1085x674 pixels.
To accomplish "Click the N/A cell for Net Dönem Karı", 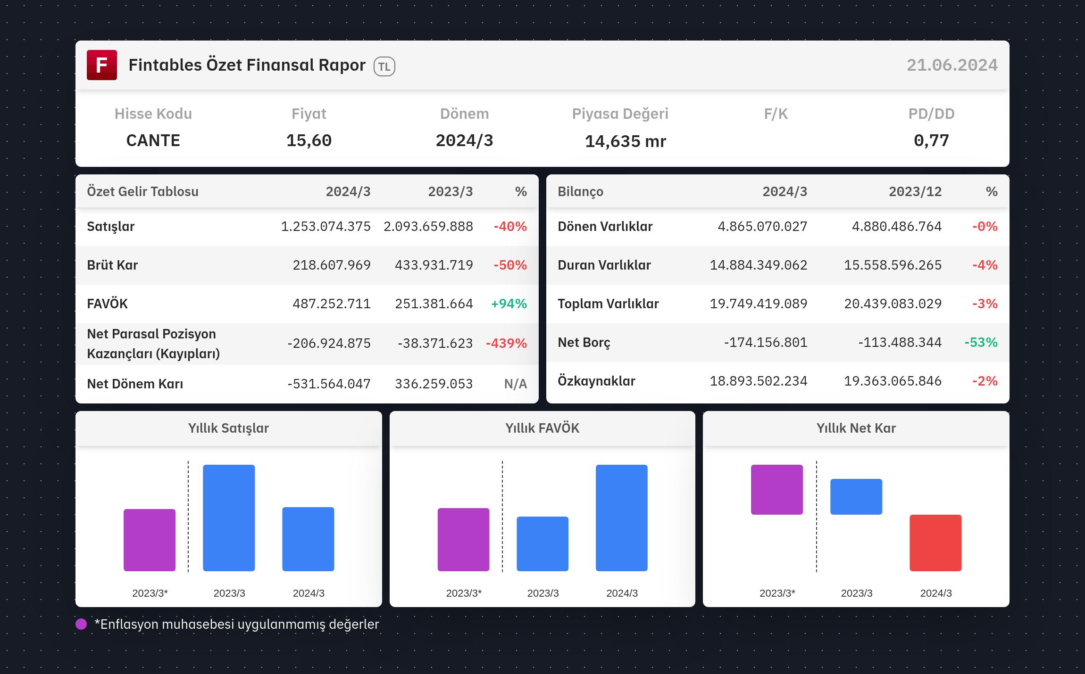I will tap(516, 384).
